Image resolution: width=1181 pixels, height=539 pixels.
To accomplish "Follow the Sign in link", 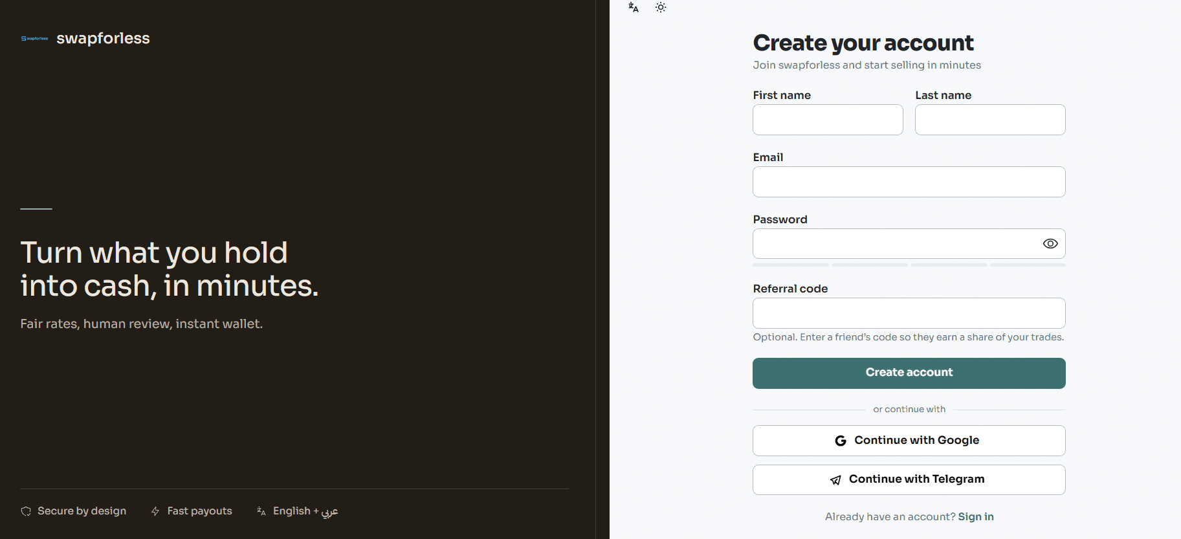I will [x=976, y=516].
